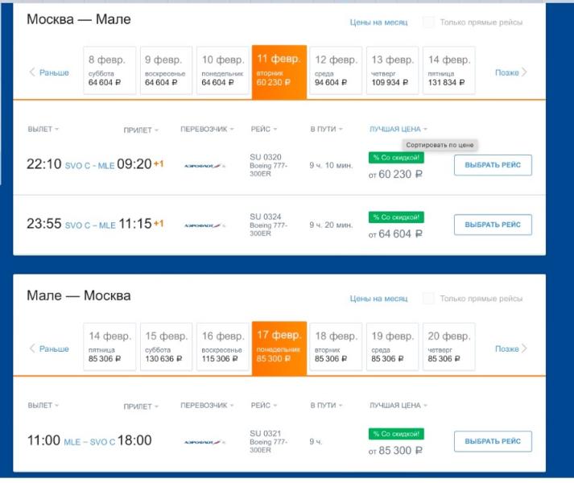Sort return flights by В пути duration
The image size is (574, 483).
coord(326,406)
